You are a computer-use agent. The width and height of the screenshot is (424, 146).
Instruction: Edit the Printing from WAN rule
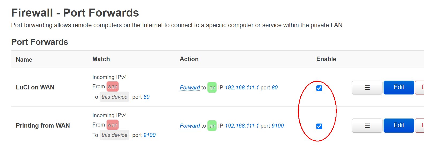pos(399,125)
